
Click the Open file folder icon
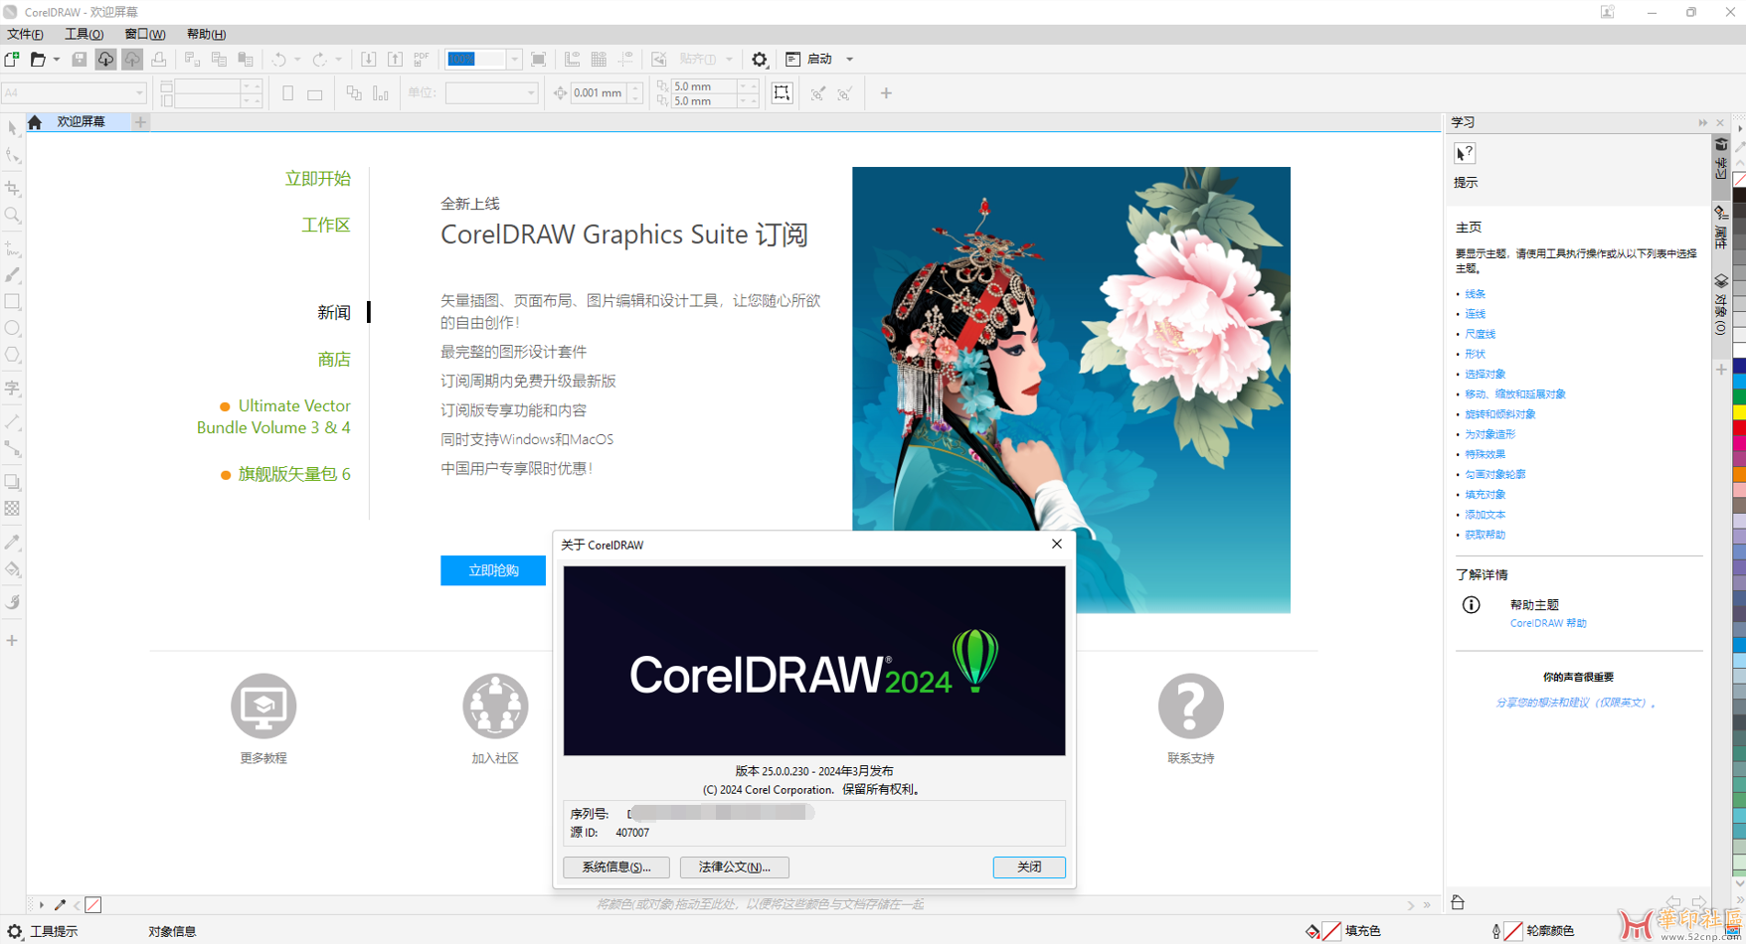pos(38,60)
